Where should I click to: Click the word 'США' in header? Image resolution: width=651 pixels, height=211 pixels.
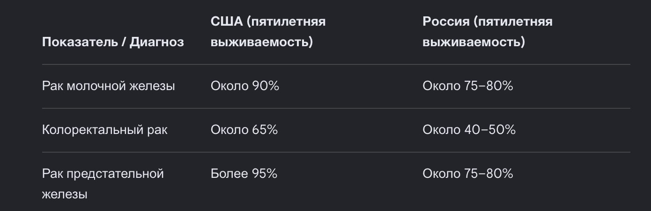(227, 21)
